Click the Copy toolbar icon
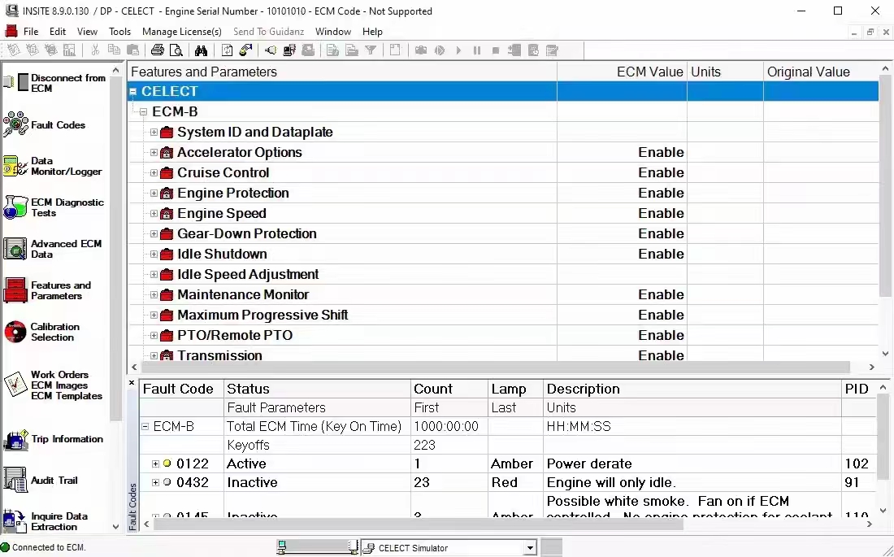This screenshot has width=894, height=557. [x=114, y=50]
